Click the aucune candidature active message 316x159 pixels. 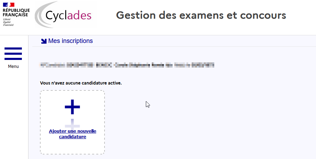pyautogui.click(x=81, y=83)
